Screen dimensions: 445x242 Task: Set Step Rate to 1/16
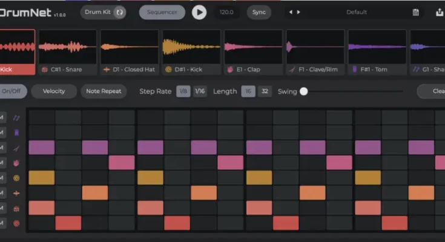pyautogui.click(x=199, y=91)
